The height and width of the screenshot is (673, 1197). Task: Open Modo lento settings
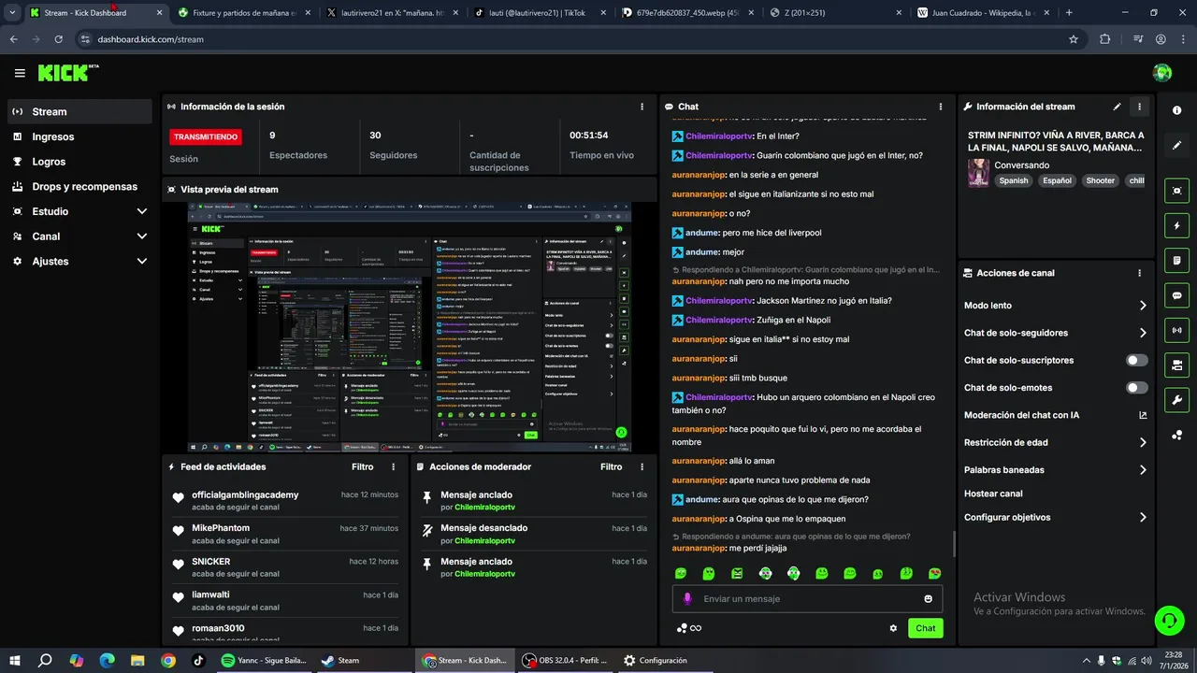1056,306
